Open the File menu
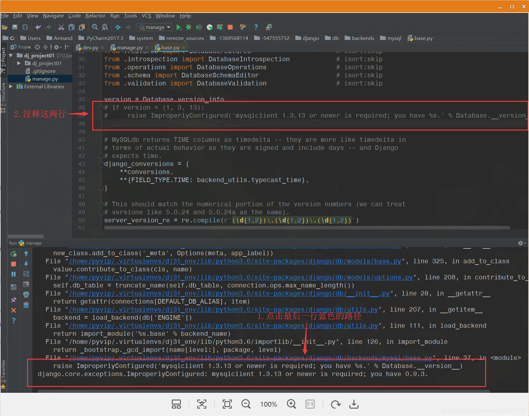This screenshot has width=529, height=416. coord(5,15)
